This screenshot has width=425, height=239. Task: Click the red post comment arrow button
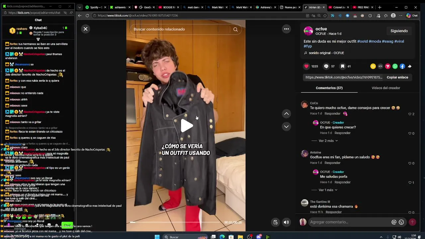coord(412,222)
